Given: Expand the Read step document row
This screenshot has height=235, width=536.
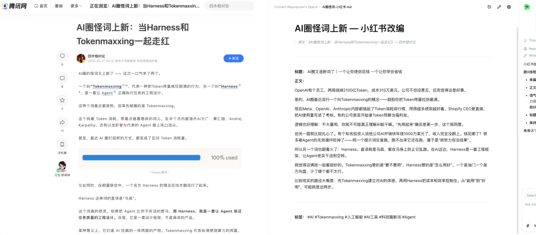Looking at the screenshot, I should click(530, 49).
